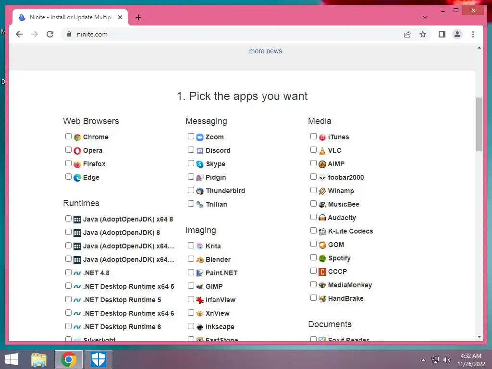Open a new browser tab

(x=138, y=17)
